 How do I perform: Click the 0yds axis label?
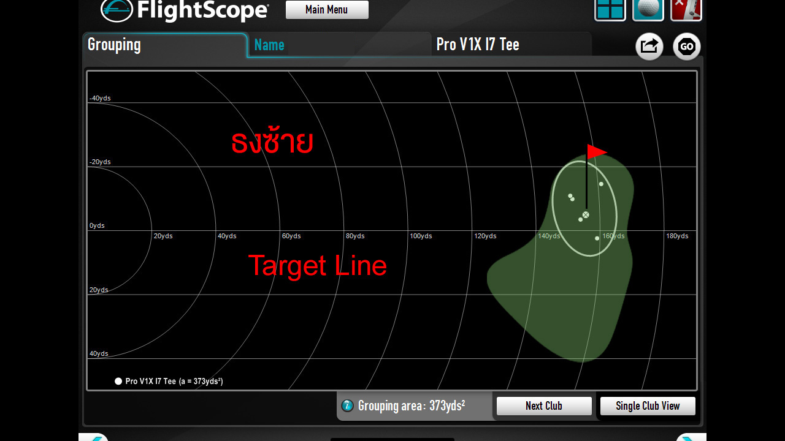click(97, 225)
